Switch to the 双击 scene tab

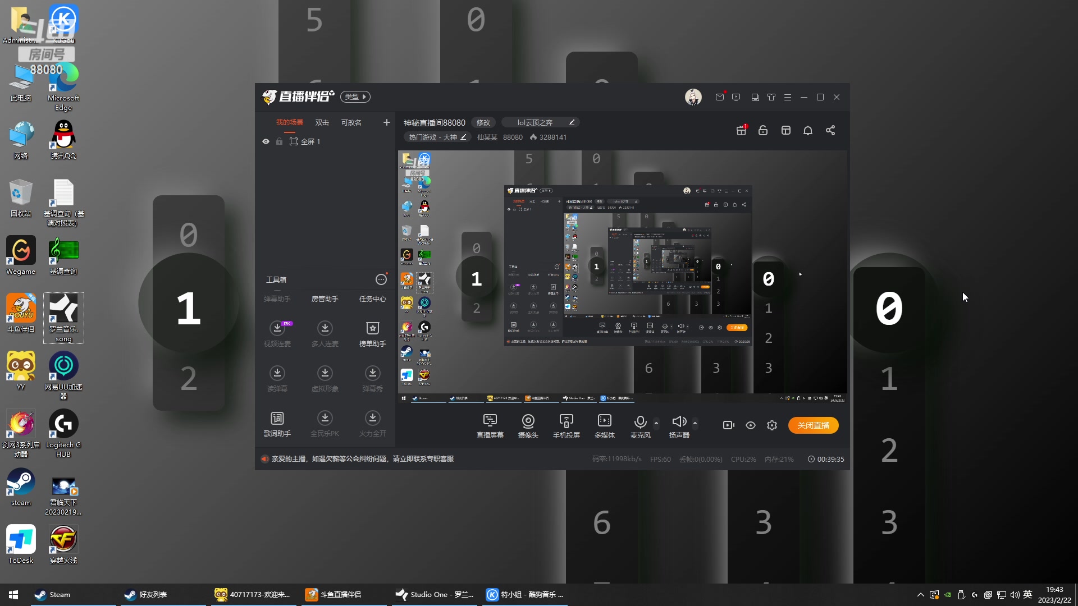click(x=322, y=122)
